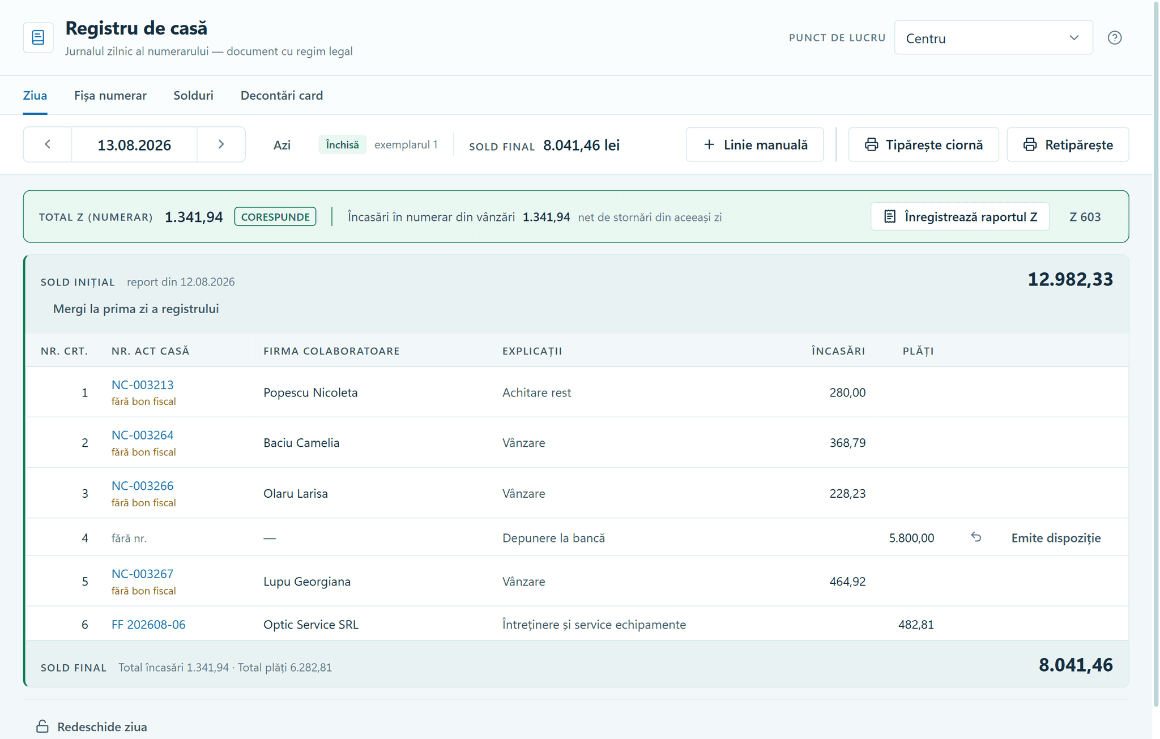Click the Închisă status badge

point(342,145)
